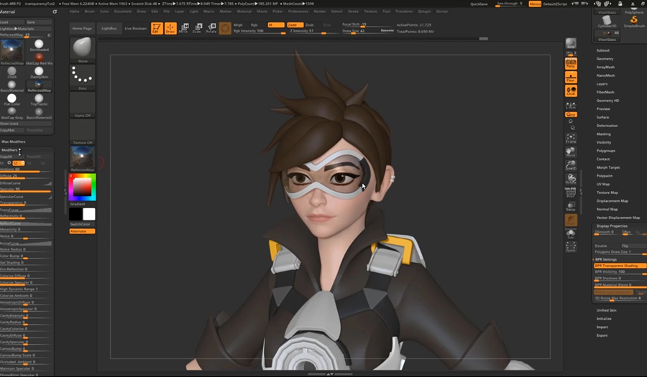Image resolution: width=647 pixels, height=377 pixels.
Task: Activate the Edit mode button
Action: coord(157,28)
